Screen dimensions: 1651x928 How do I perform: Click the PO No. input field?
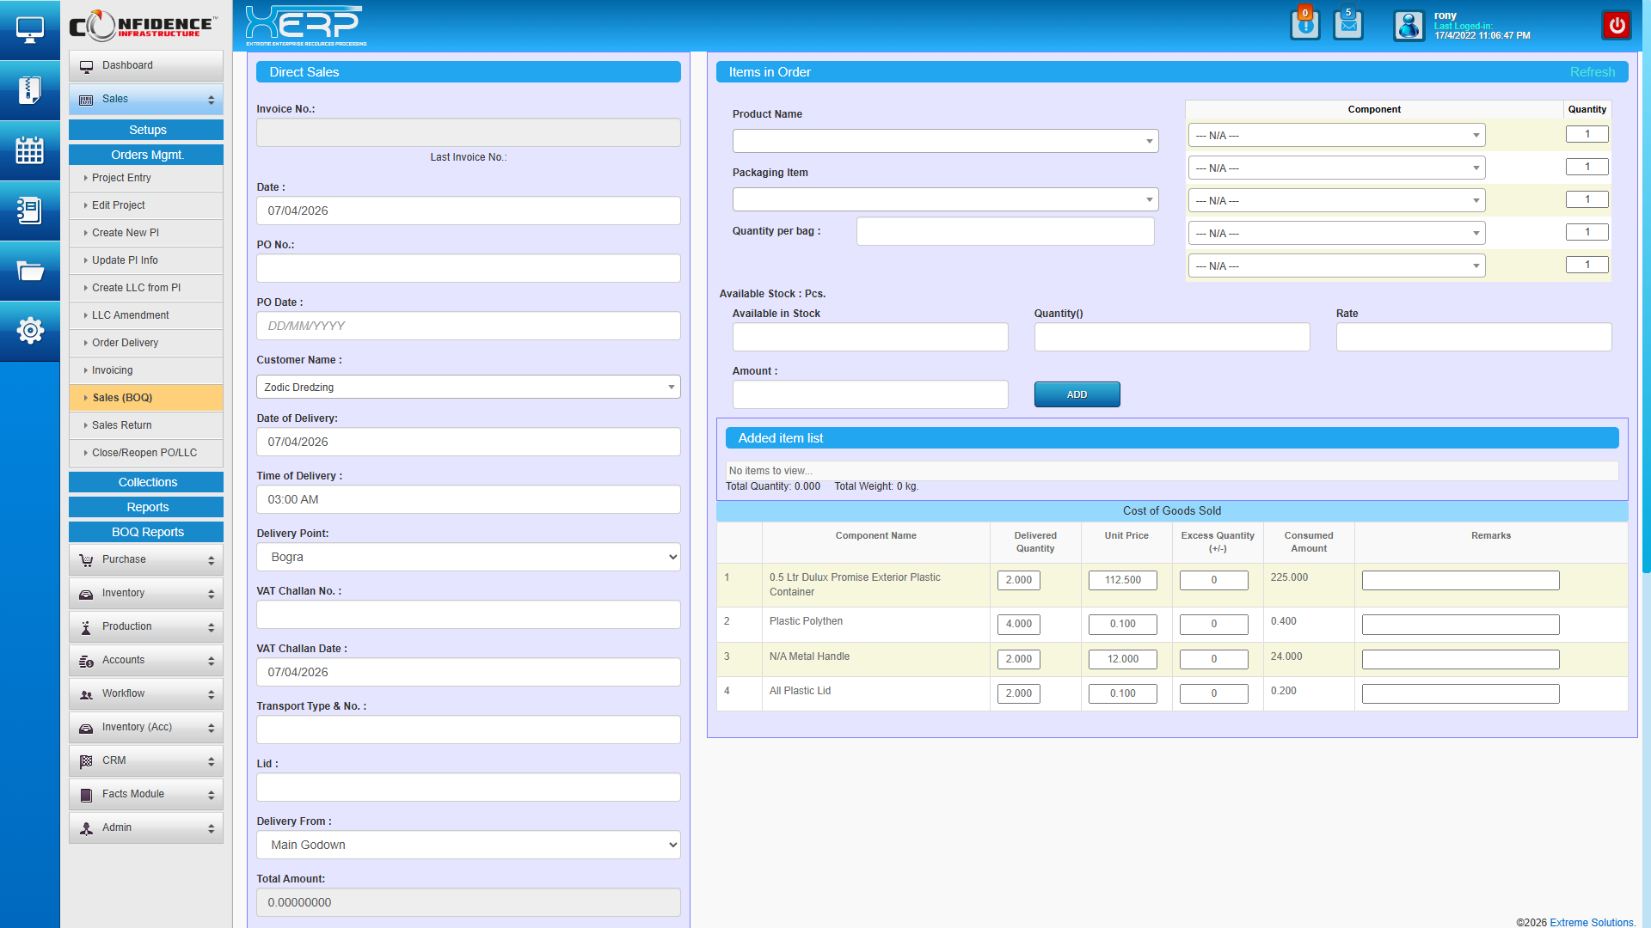(x=468, y=268)
